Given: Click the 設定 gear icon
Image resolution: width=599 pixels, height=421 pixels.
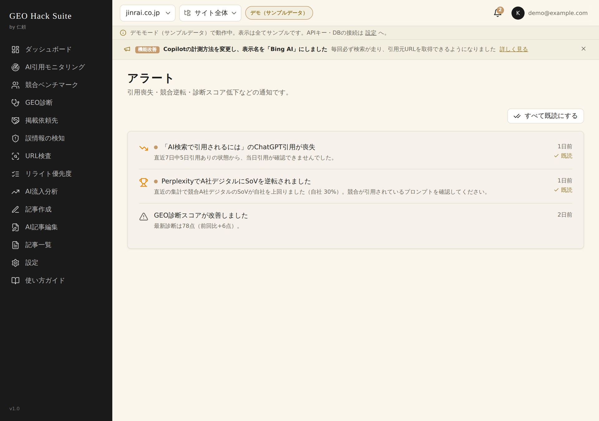Looking at the screenshot, I should click(x=15, y=263).
